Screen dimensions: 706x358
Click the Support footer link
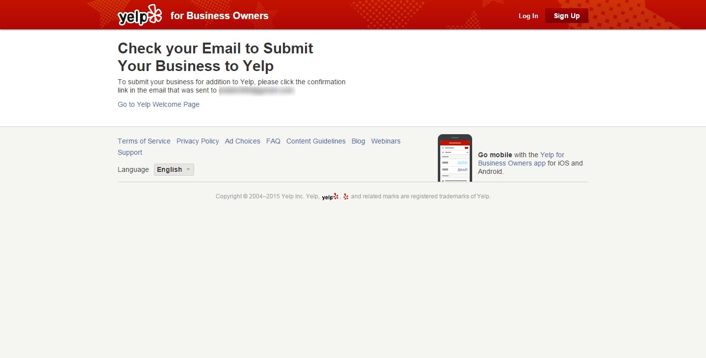tap(130, 152)
